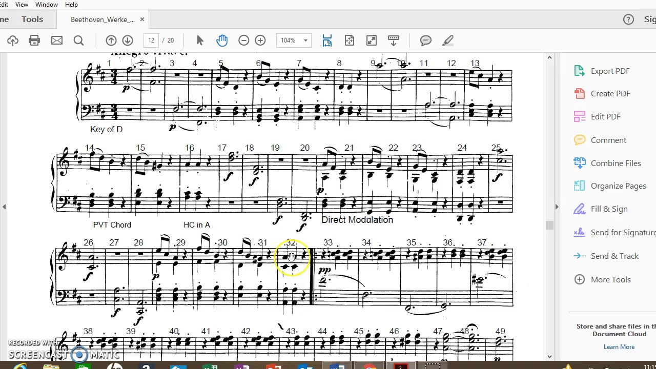Click the vertical scrollbar thumb
Image resolution: width=656 pixels, height=369 pixels.
click(549, 225)
